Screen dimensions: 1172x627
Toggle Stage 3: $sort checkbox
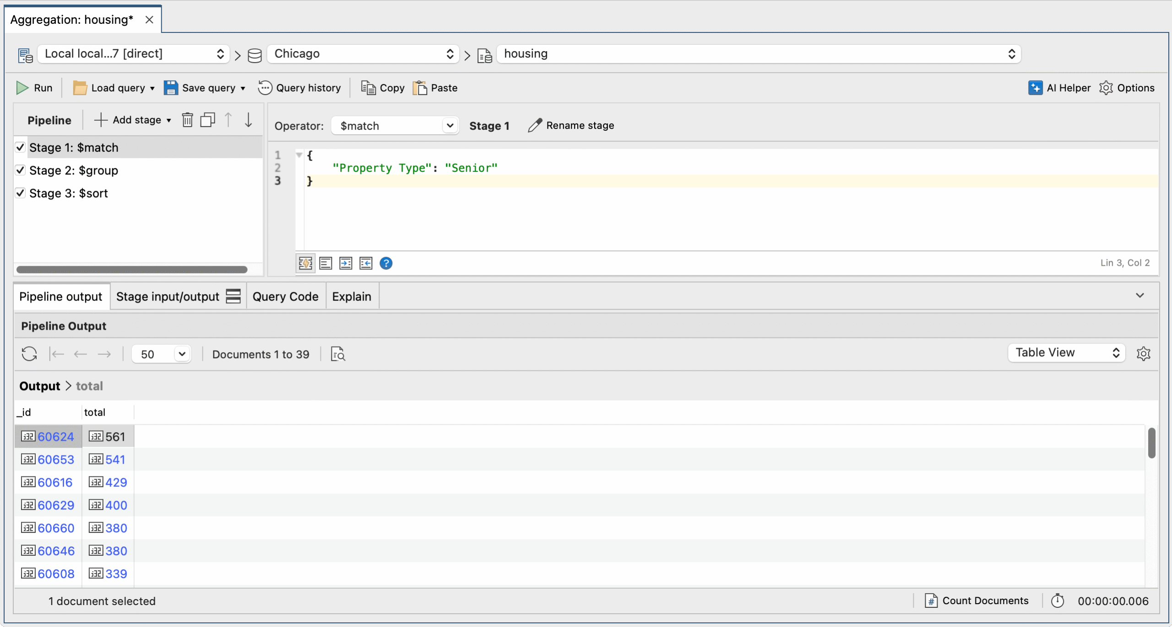[x=20, y=193]
